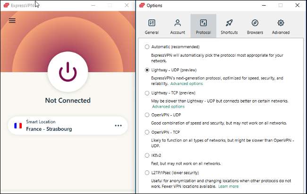The image size is (307, 194).
Task: Open the General settings tab
Action: coord(152,27)
